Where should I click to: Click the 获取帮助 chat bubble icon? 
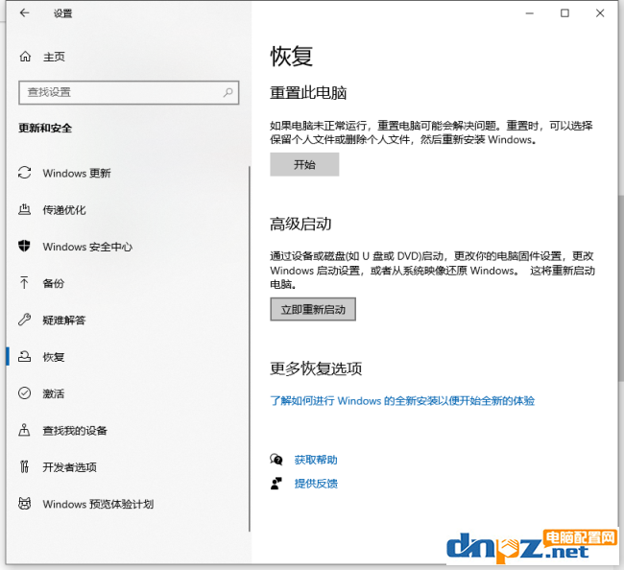tap(276, 460)
